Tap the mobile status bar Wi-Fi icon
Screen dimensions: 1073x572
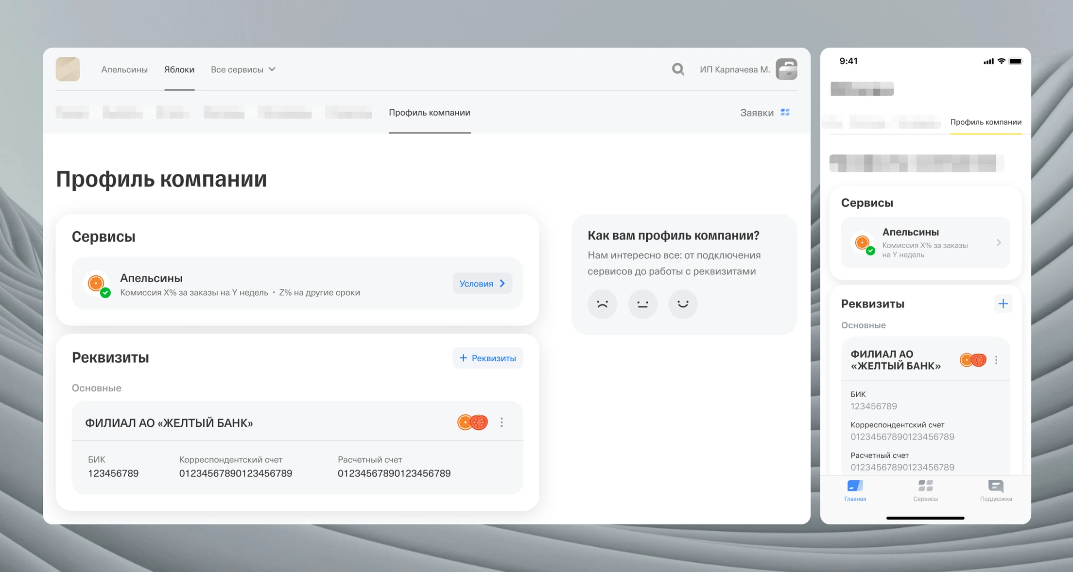1001,61
